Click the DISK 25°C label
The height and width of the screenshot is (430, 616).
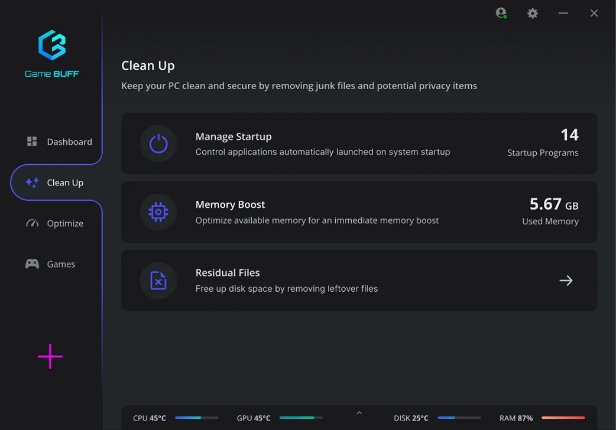click(411, 418)
